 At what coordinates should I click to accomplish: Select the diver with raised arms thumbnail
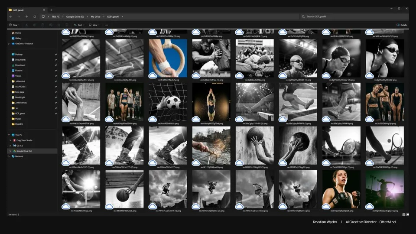pyautogui.click(x=211, y=102)
